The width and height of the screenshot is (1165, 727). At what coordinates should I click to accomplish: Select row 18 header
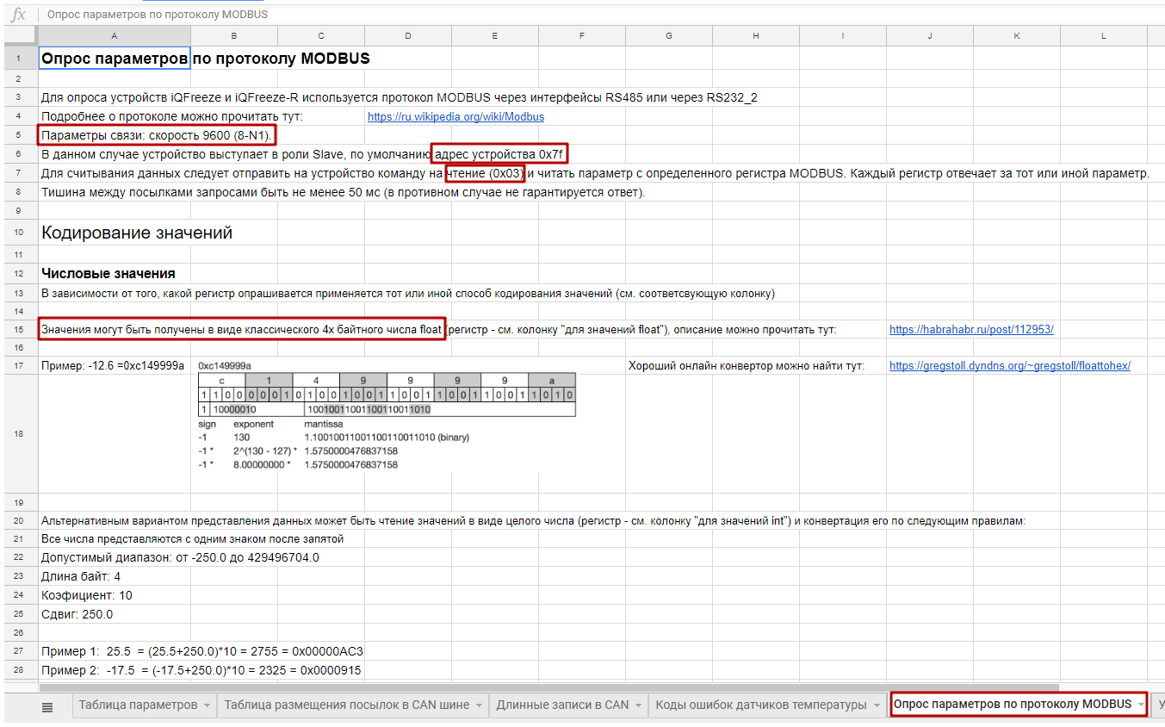click(19, 434)
